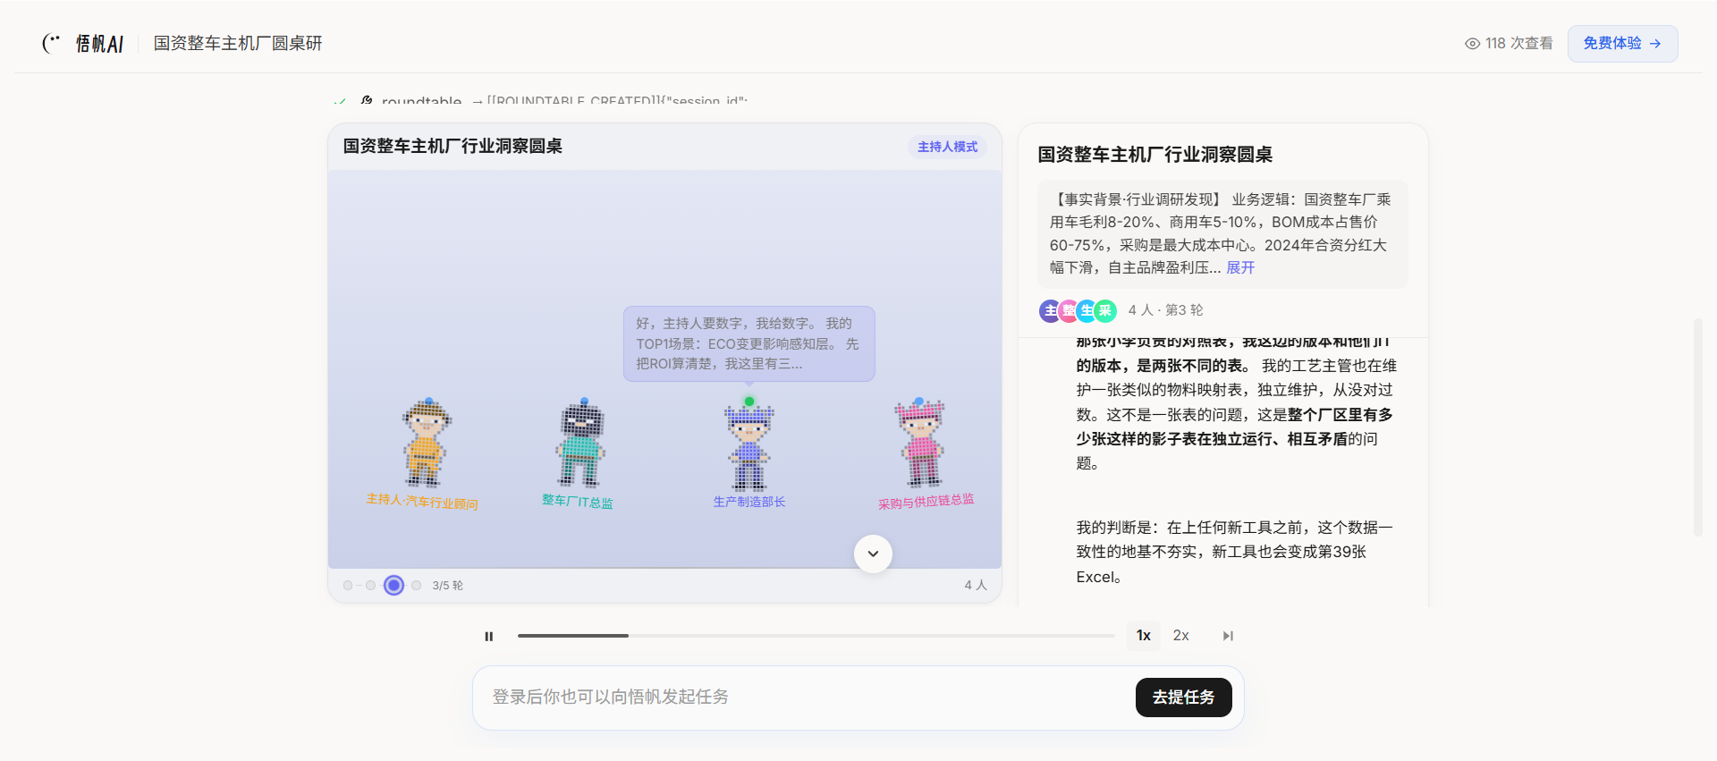
Task: Click the 生 participant avatar
Action: tap(1087, 310)
